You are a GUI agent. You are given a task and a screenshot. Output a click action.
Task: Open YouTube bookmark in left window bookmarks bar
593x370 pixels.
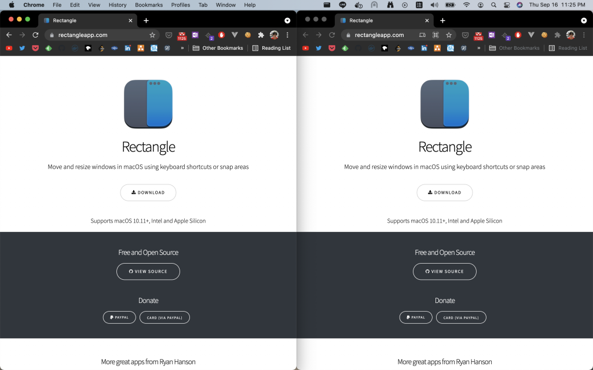point(9,48)
